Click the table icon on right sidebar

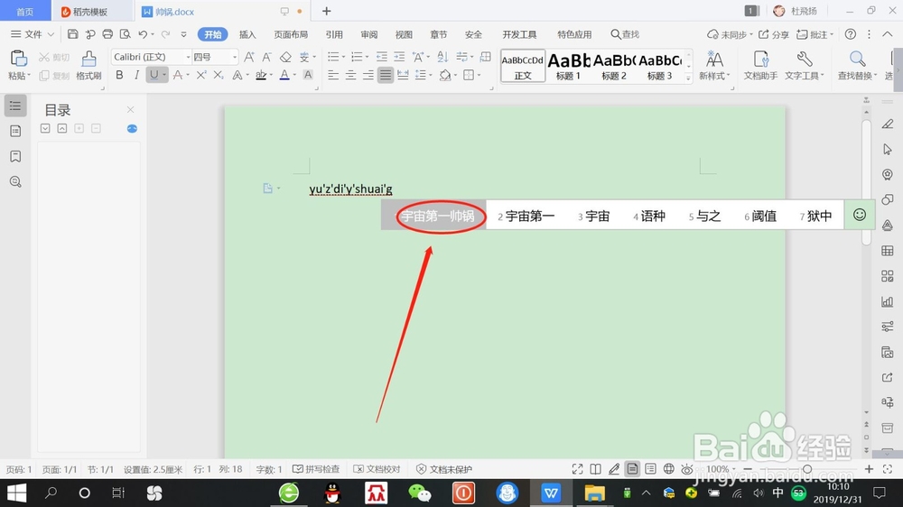click(x=888, y=251)
